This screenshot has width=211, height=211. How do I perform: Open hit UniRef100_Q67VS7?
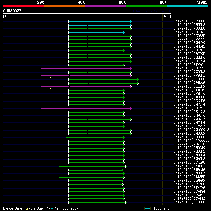click(189, 126)
